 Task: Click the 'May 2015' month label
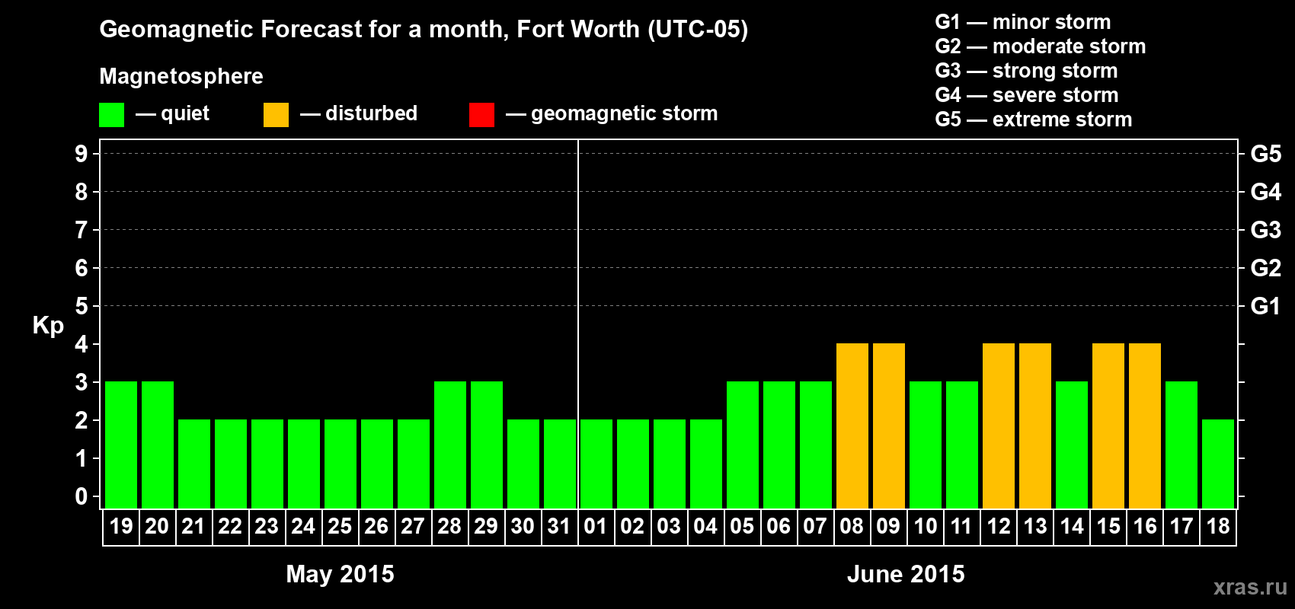[340, 574]
